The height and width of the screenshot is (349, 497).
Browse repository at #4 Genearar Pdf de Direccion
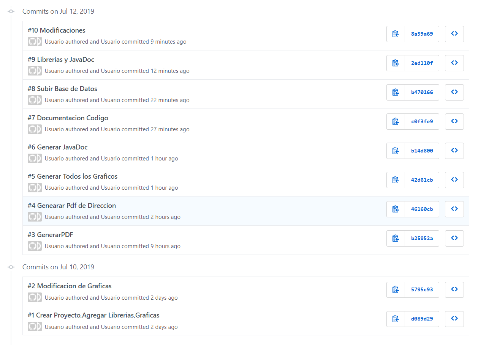454,209
